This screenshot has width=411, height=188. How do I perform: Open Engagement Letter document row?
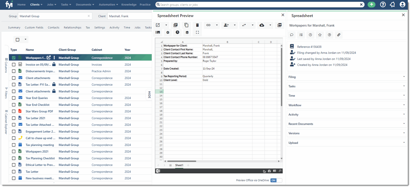click(x=40, y=131)
